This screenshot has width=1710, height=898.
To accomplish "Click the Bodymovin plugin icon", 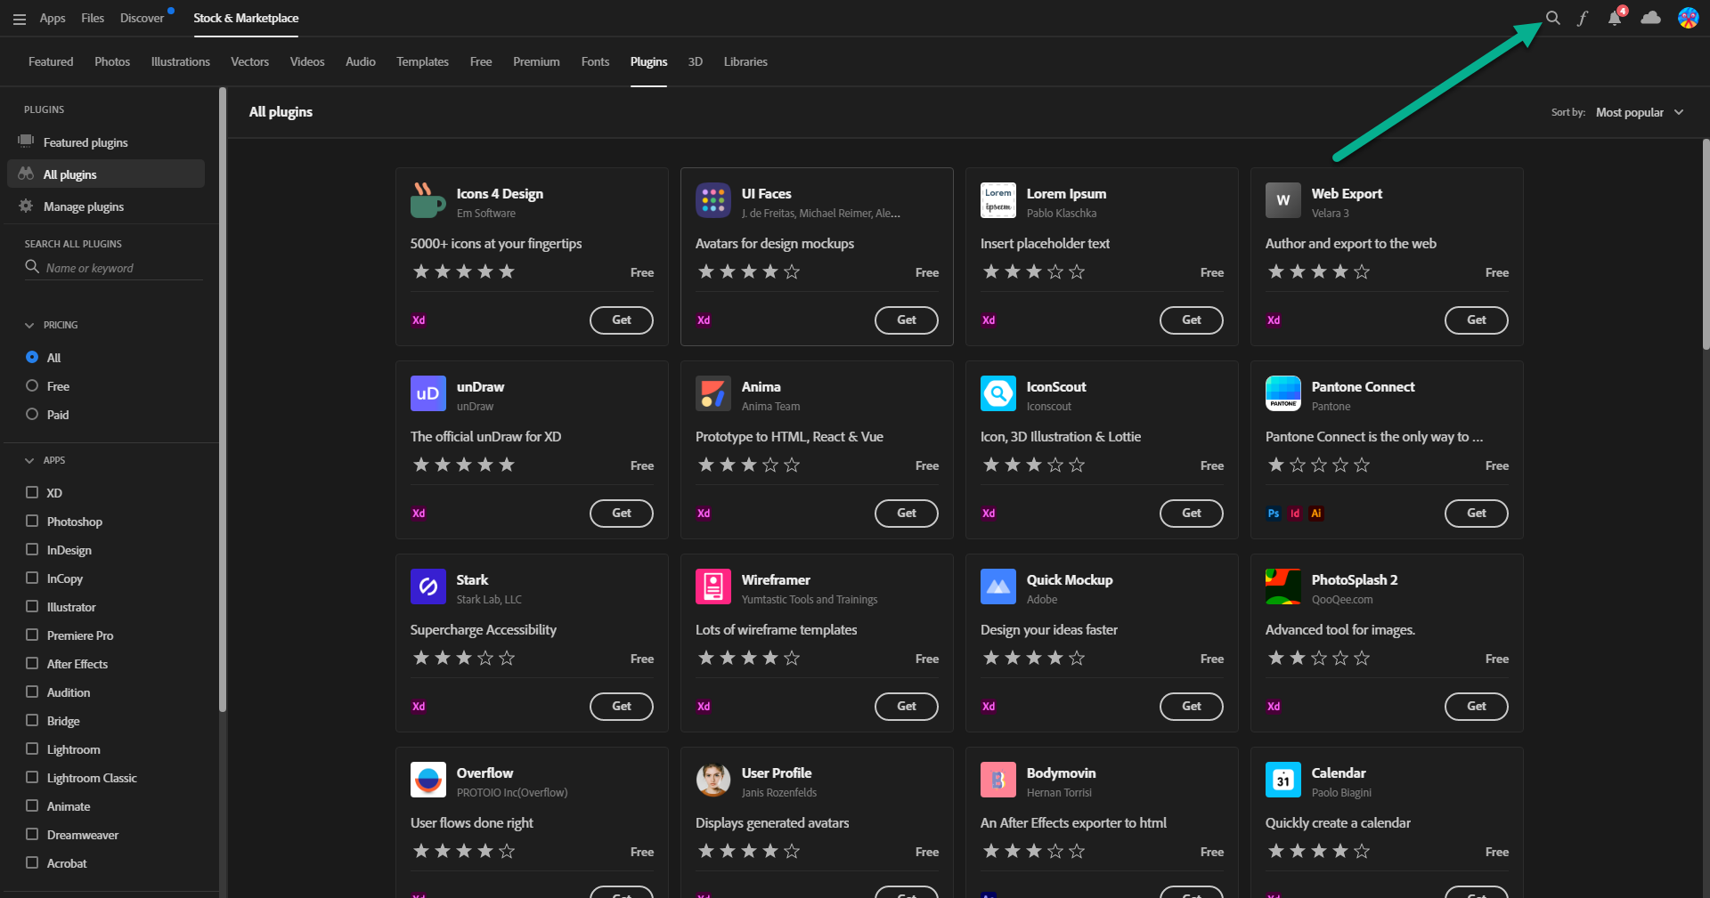I will click(998, 780).
